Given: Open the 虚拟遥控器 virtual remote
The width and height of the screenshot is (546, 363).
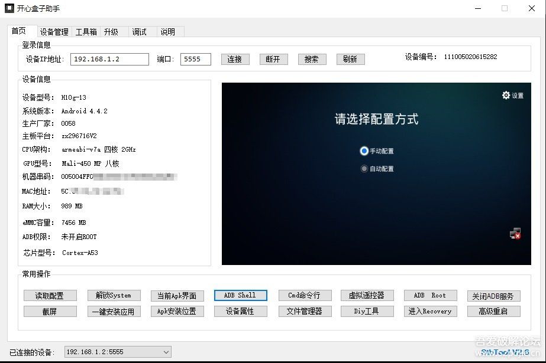Looking at the screenshot, I should point(366,295).
